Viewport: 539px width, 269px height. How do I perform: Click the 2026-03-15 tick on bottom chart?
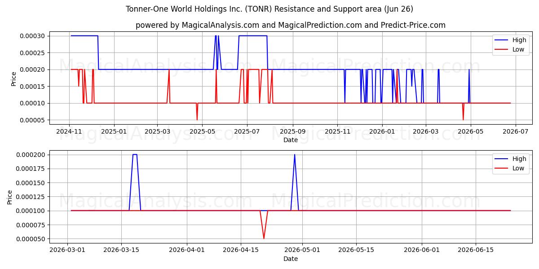pyautogui.click(x=121, y=251)
